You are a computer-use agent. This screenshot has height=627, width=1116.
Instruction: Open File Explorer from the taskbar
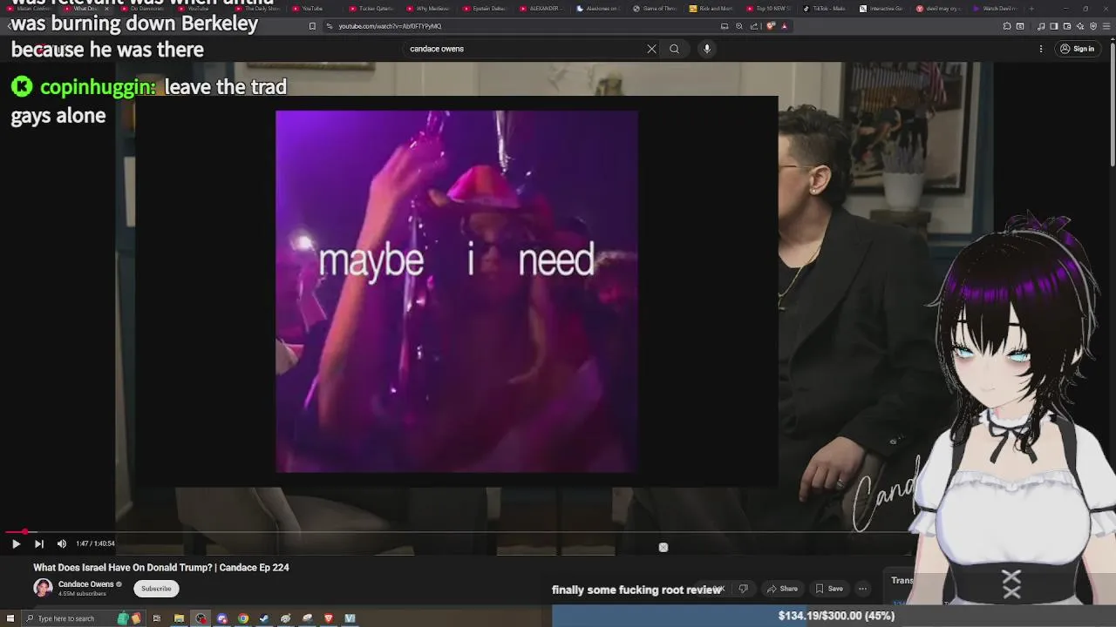tap(179, 618)
